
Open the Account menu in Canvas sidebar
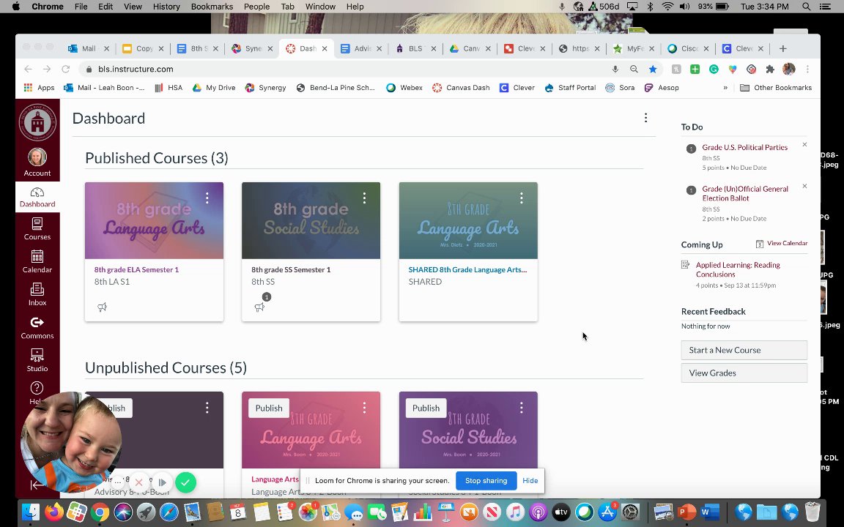pos(37,162)
